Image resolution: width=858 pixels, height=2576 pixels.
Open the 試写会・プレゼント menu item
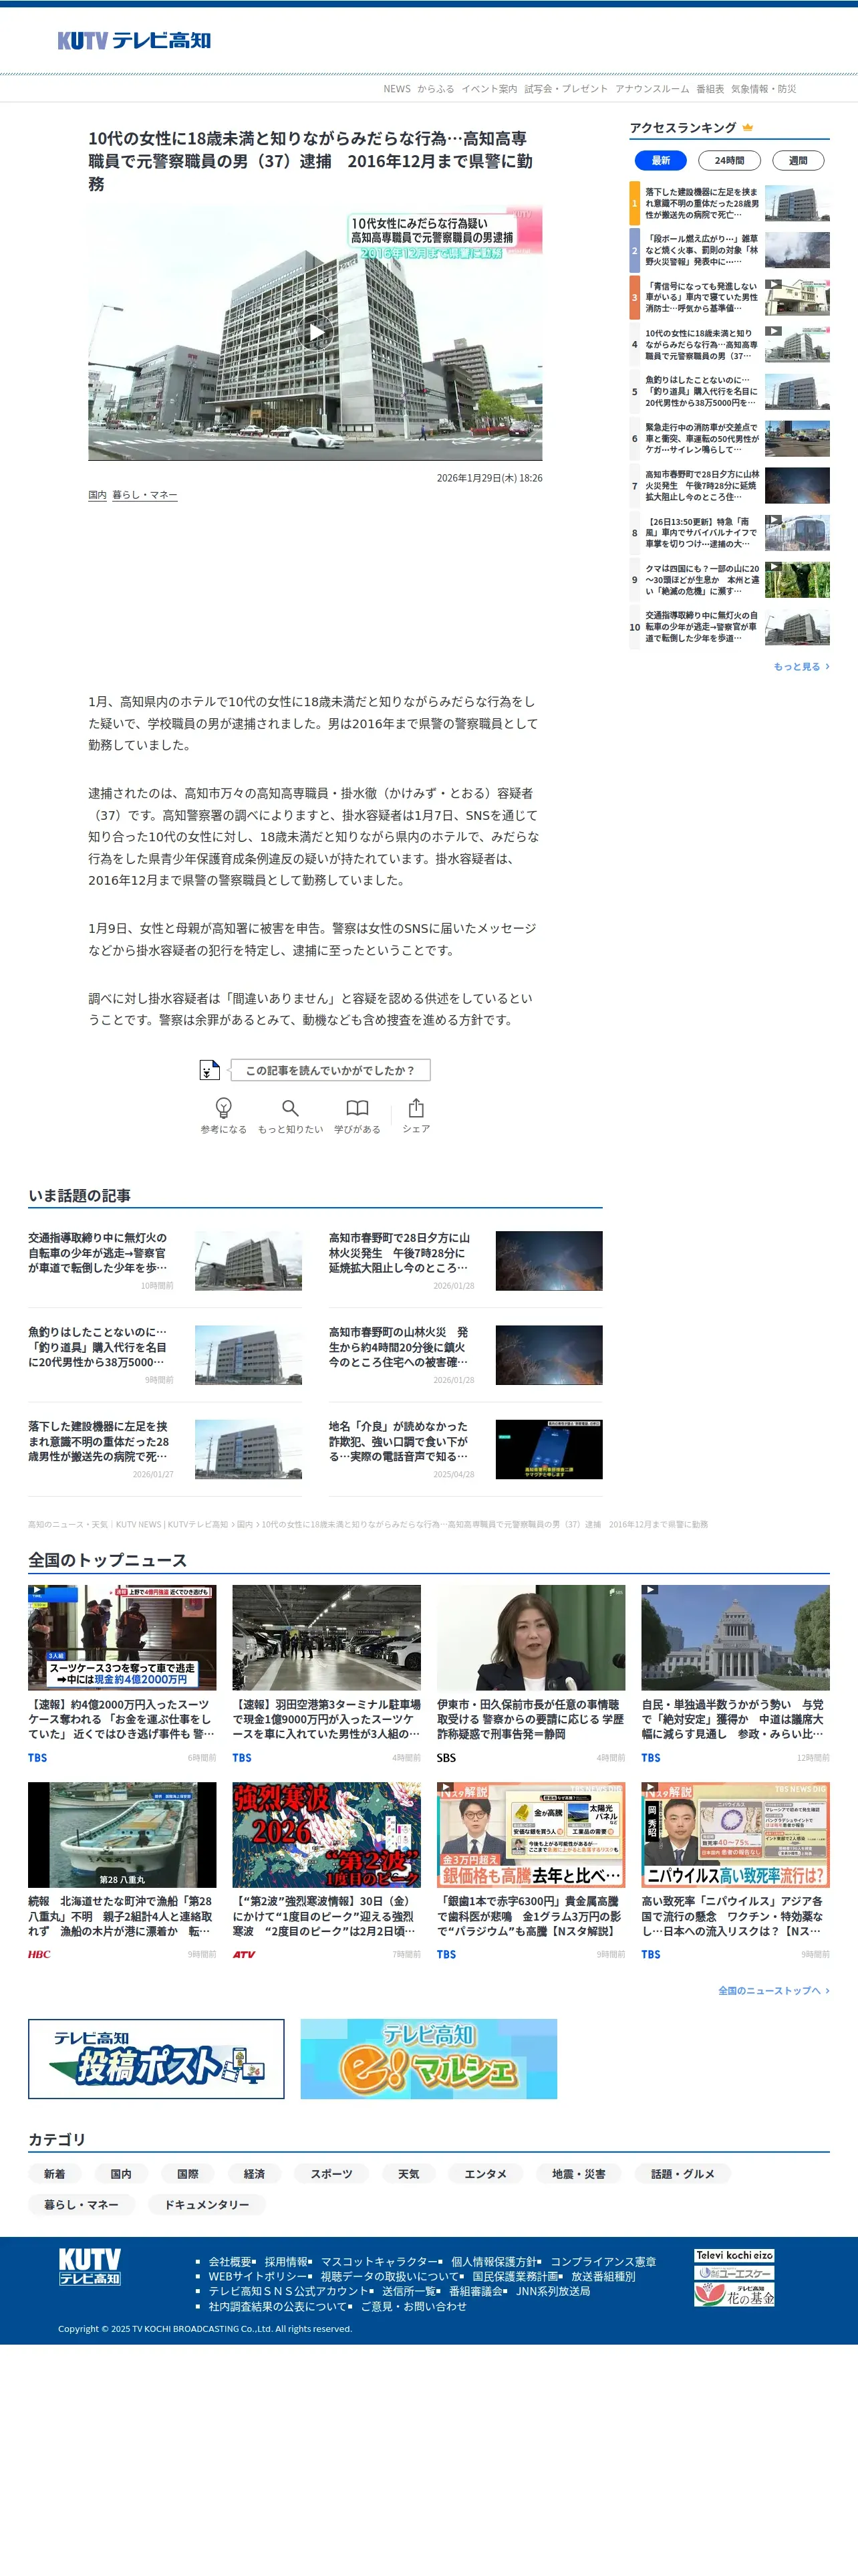click(565, 89)
